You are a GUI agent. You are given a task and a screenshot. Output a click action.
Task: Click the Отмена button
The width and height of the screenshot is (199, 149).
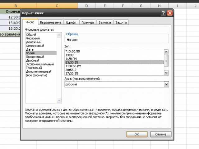(161, 134)
